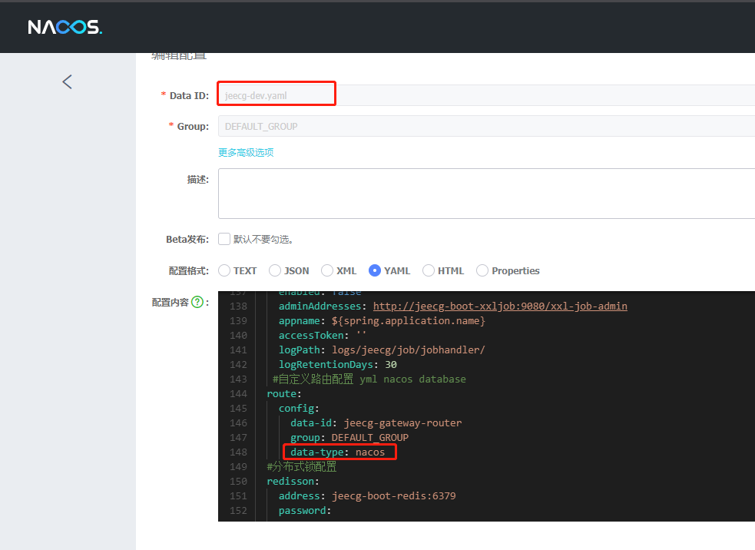Select the TEXT format radio button
This screenshot has height=550, width=755.
pyautogui.click(x=224, y=270)
